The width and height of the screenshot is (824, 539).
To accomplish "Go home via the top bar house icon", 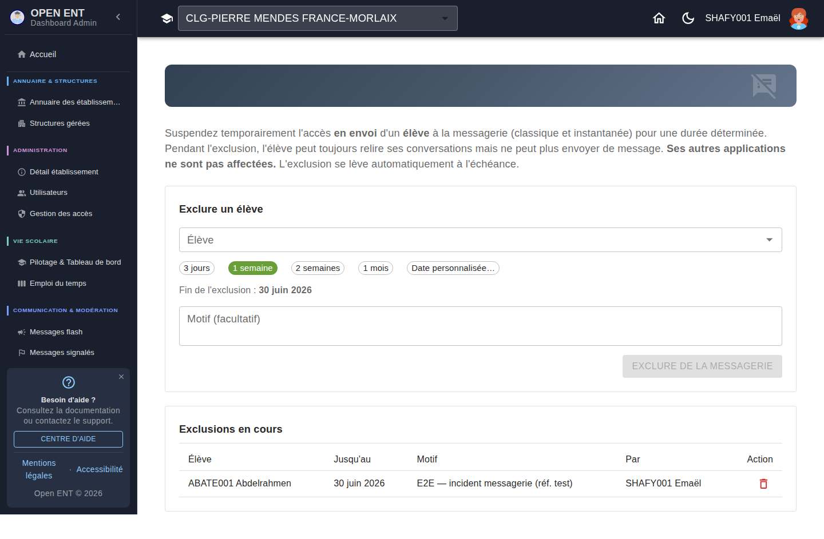I will (x=659, y=18).
